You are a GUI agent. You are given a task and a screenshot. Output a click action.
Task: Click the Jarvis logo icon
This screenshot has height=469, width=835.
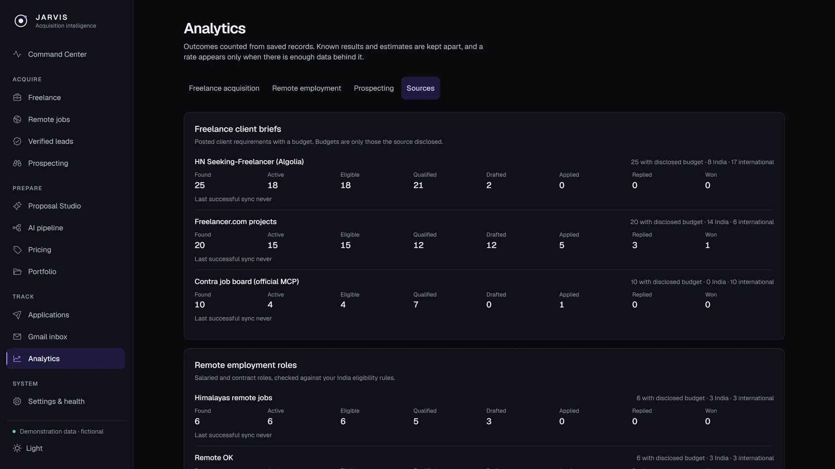point(20,21)
